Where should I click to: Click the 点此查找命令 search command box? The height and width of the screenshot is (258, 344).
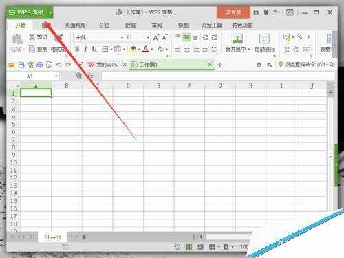coord(307,65)
